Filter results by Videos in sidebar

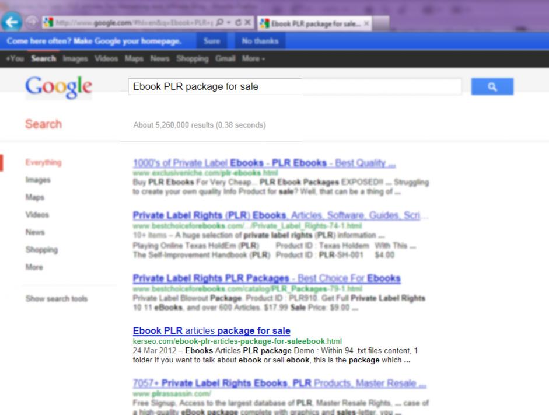[x=37, y=215]
